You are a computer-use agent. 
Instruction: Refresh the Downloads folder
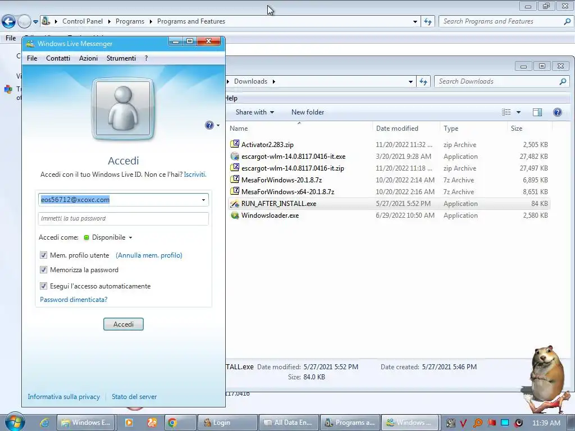pyautogui.click(x=423, y=82)
